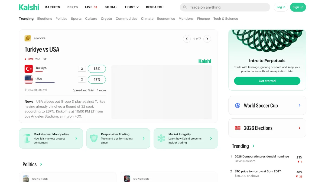Screen dimensions: 325x182
Task: Click the second Congress card icon
Action: [127, 178]
